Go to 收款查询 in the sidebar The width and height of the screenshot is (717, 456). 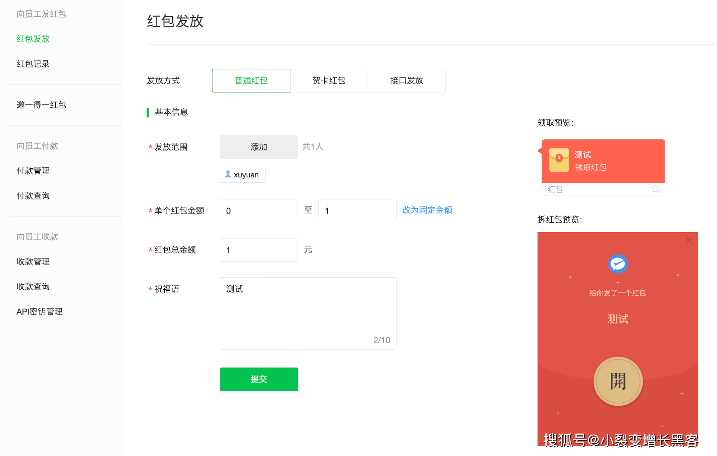(33, 286)
